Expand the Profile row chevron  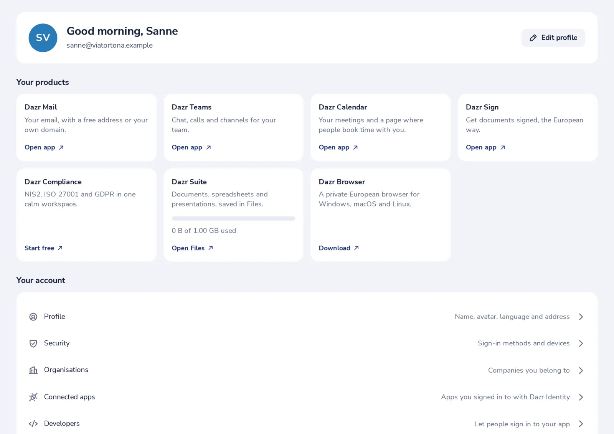pyautogui.click(x=581, y=317)
